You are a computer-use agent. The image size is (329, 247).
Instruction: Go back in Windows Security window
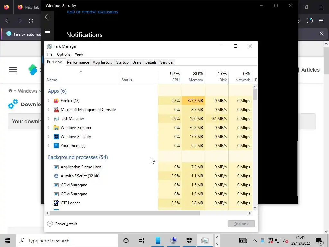[x=48, y=17]
